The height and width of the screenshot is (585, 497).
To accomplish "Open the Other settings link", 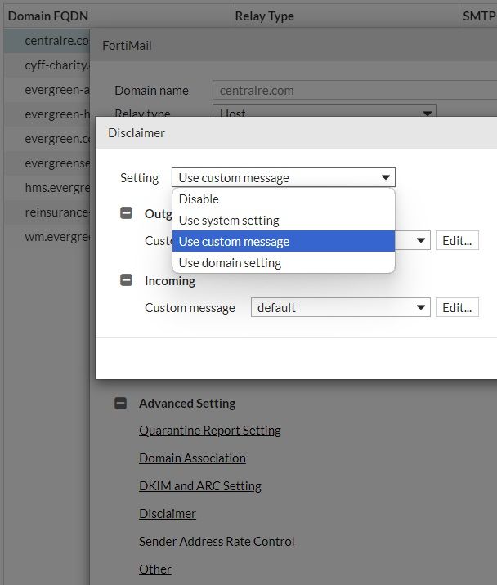I will click(155, 569).
